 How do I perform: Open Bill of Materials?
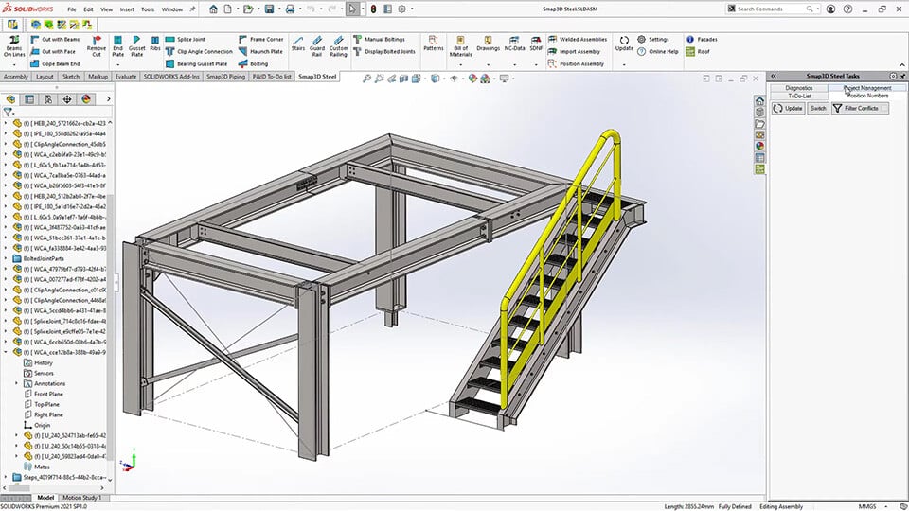460,45
